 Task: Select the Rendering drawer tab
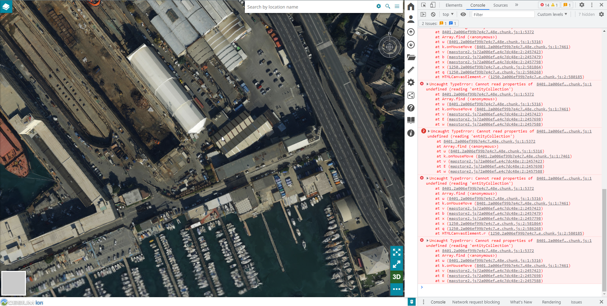pyautogui.click(x=551, y=302)
